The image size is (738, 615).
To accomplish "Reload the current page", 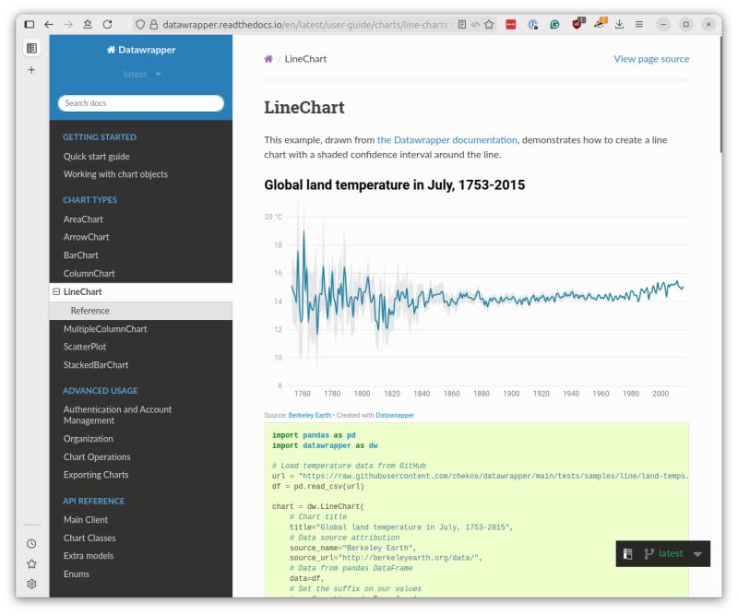I will tap(107, 24).
